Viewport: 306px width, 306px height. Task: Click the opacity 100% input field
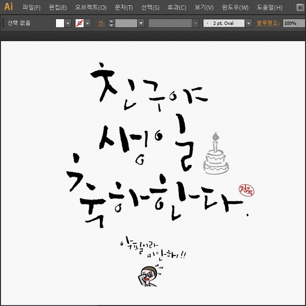[294, 23]
